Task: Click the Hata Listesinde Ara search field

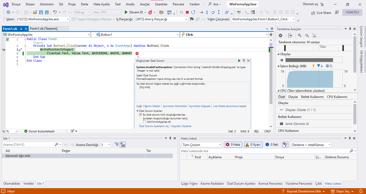Action: coord(268,151)
